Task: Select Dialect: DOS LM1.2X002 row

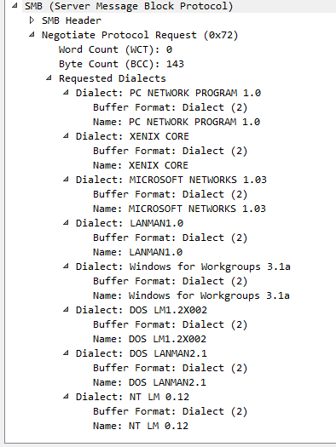Action: [142, 310]
